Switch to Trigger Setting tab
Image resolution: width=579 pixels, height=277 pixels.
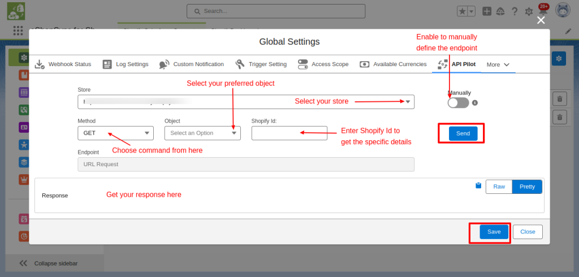click(x=261, y=64)
